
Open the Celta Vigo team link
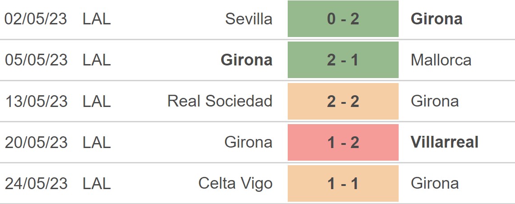(x=235, y=183)
